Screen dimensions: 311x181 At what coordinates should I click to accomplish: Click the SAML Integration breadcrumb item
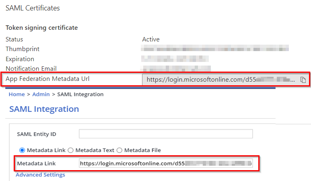[80, 94]
